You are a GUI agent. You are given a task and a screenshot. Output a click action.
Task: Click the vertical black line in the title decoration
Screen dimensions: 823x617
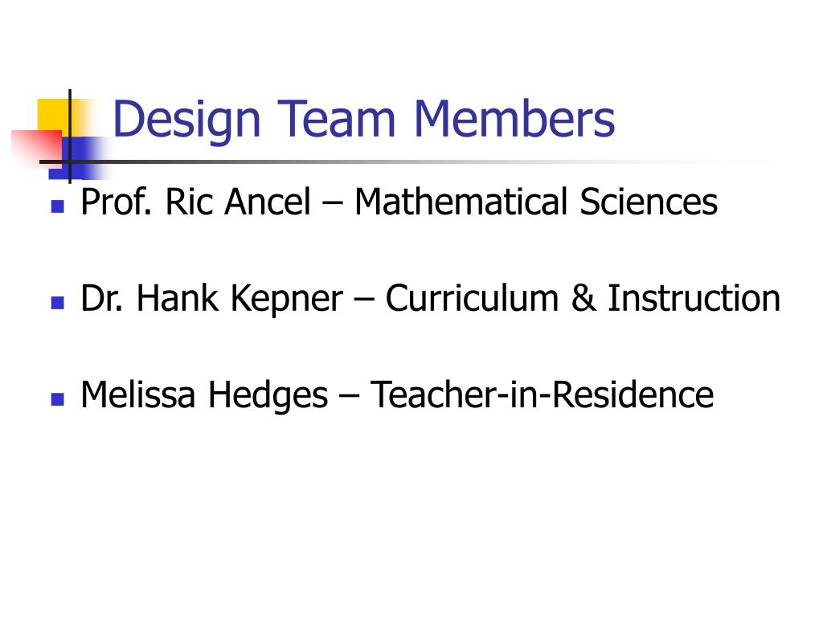point(70,137)
